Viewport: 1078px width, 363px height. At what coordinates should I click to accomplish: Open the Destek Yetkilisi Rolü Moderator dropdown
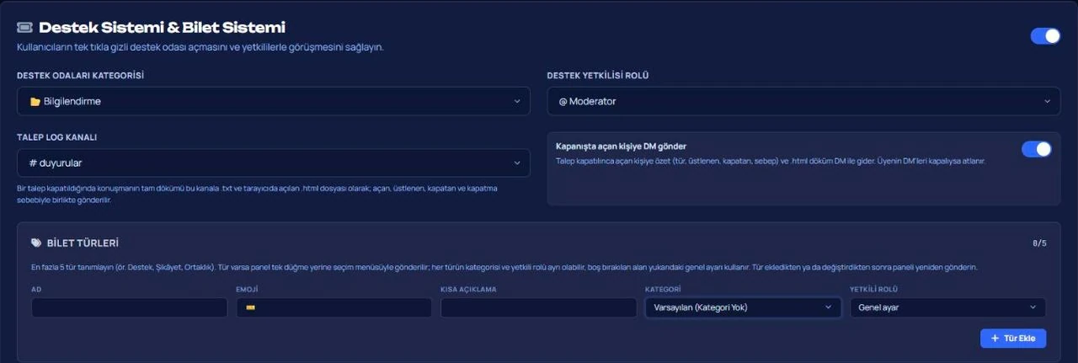pos(803,101)
